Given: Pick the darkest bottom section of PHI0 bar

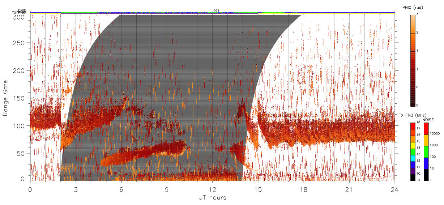Looking at the screenshot, I should click(413, 97).
